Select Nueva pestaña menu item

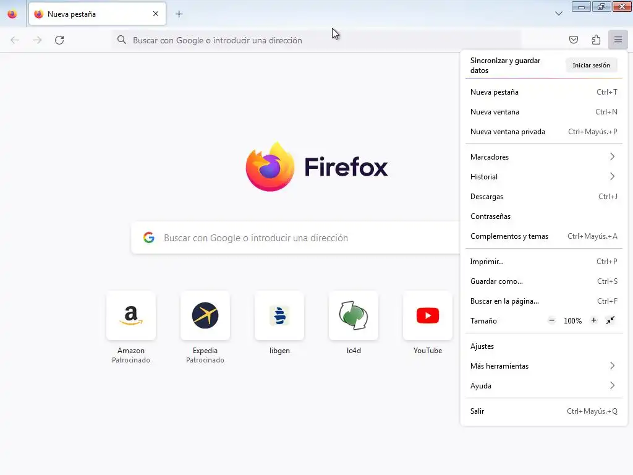click(x=543, y=92)
